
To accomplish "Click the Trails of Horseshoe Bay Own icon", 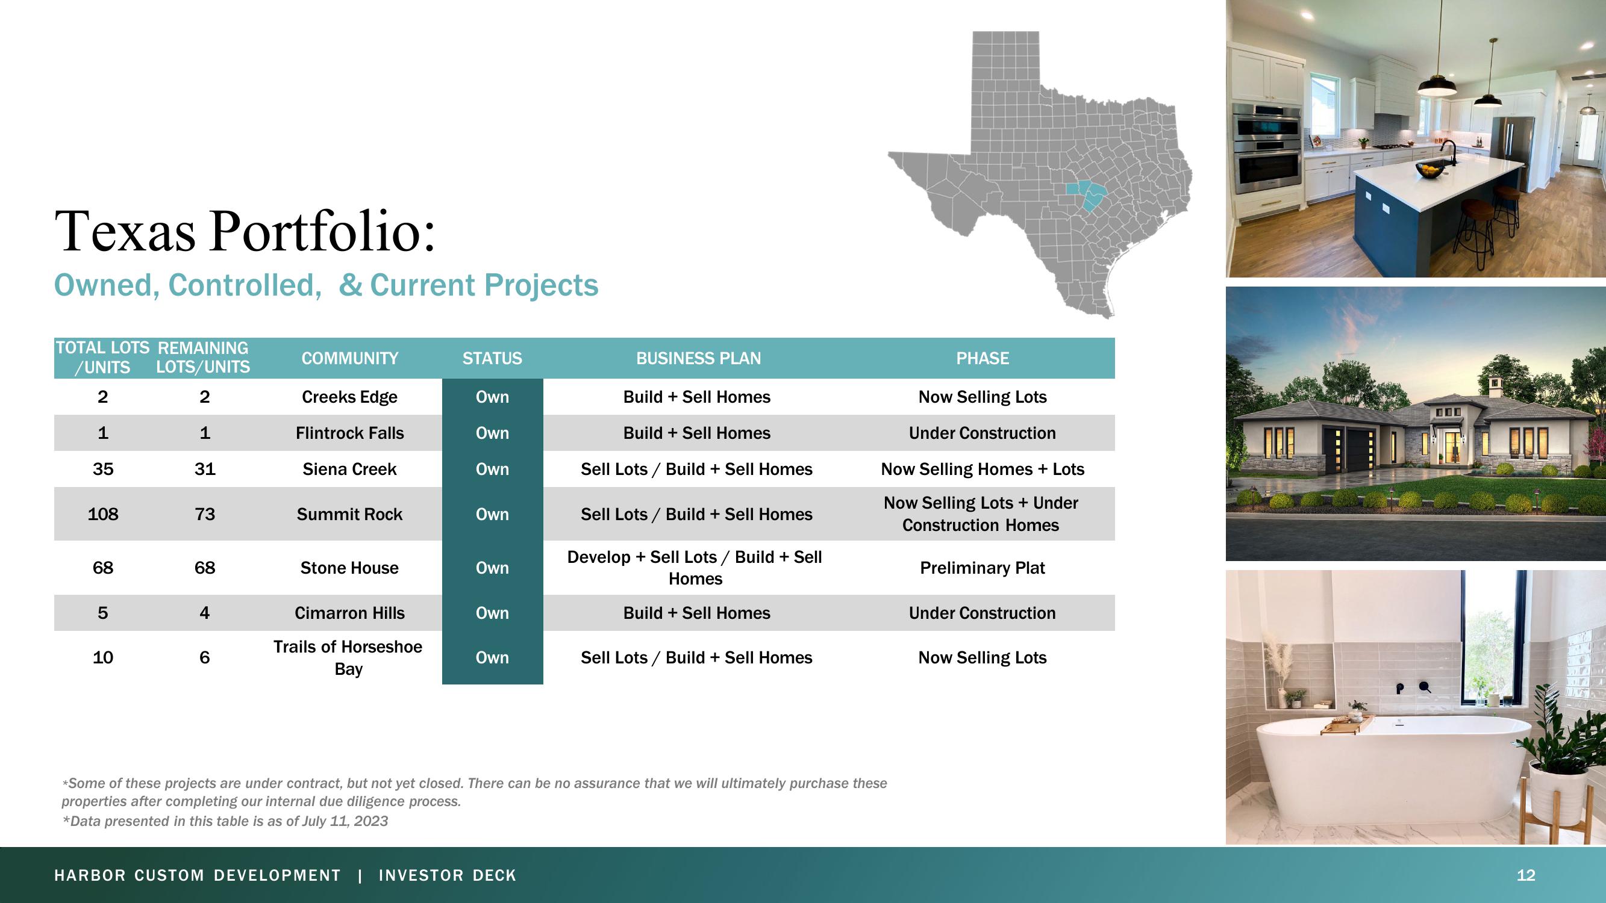I will pyautogui.click(x=492, y=657).
